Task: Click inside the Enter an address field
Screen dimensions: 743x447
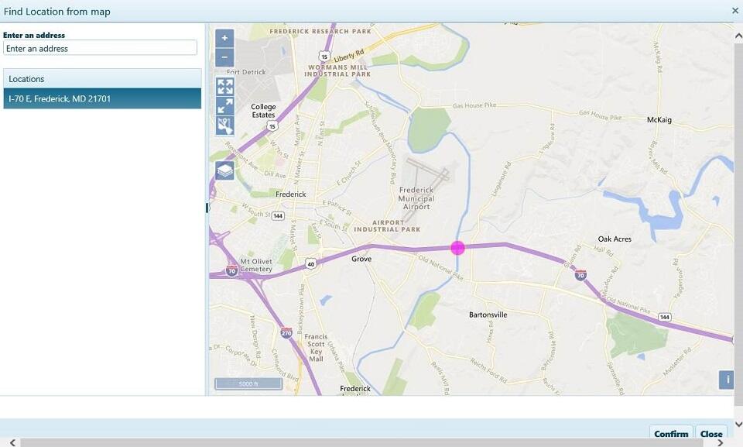Action: tap(101, 47)
